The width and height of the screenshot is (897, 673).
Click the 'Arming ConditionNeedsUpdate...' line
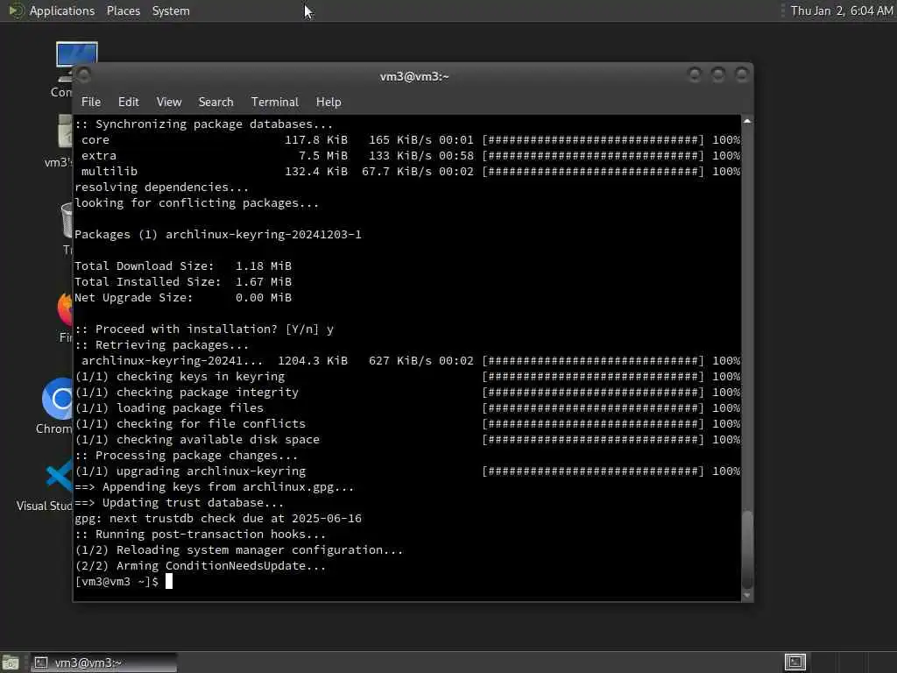pyautogui.click(x=201, y=566)
